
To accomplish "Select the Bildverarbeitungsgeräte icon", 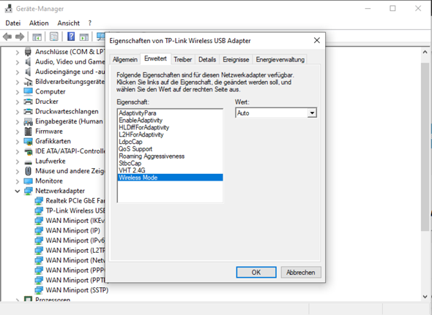I will pos(28,82).
